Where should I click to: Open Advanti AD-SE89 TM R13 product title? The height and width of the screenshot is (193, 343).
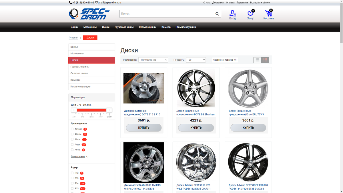pos(142,187)
